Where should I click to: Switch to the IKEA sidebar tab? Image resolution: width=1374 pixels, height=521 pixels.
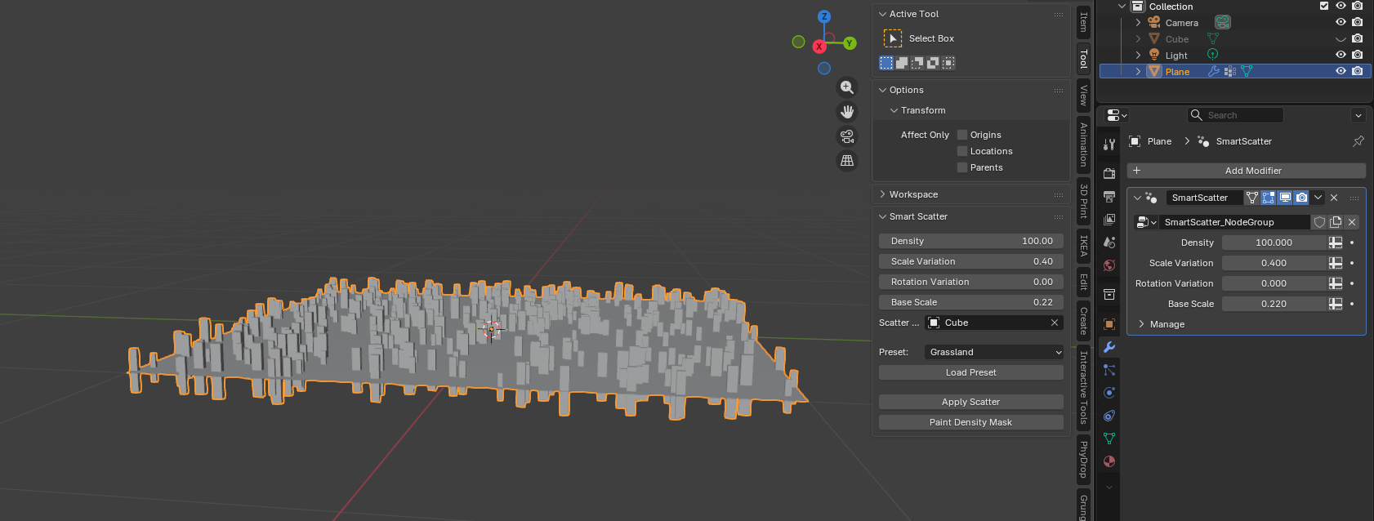[1084, 246]
